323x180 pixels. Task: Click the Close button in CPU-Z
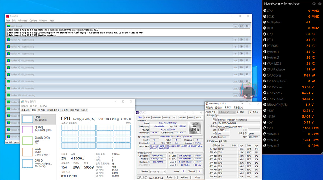(197, 177)
